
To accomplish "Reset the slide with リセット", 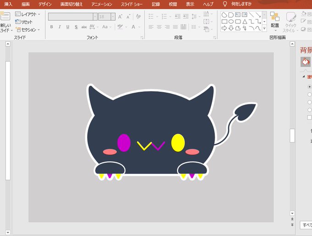I will click(x=24, y=22).
